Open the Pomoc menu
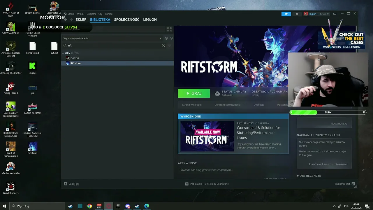The width and height of the screenshot is (373, 210). pyautogui.click(x=109, y=14)
